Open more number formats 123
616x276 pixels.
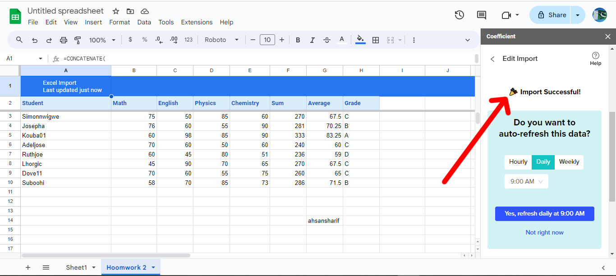[x=188, y=40]
